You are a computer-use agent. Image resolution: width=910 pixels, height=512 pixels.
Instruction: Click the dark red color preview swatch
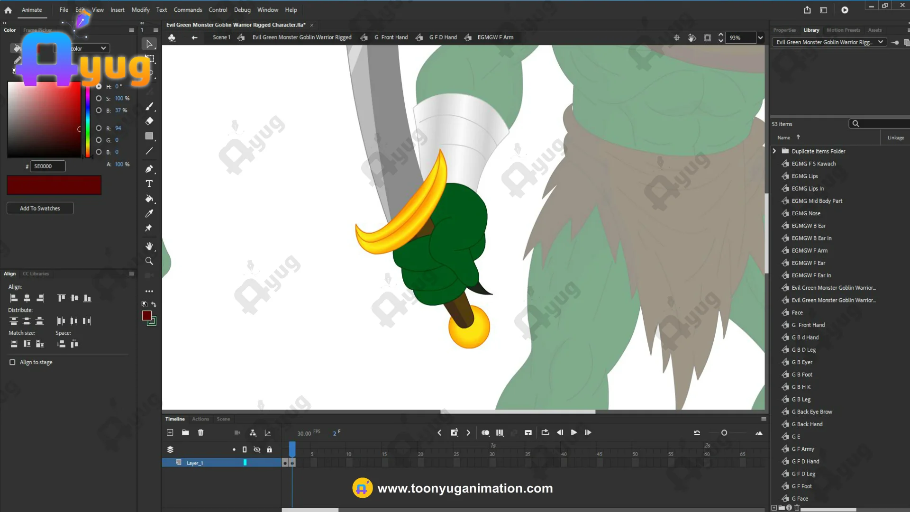[x=54, y=185]
